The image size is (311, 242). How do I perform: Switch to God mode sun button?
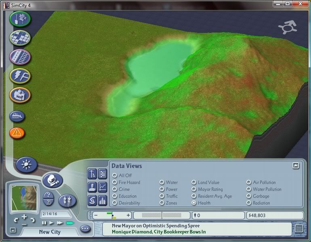[x=26, y=165]
